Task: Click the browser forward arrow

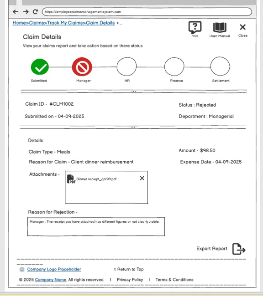Action: (x=26, y=12)
